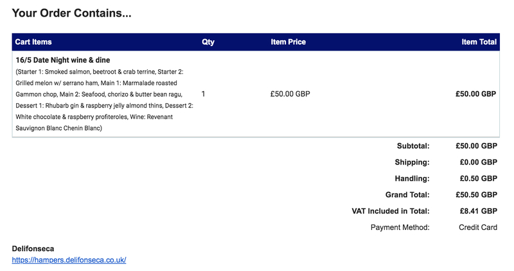This screenshot has height=271, width=514.
Task: Select the Credit Card payment text
Action: (x=478, y=227)
